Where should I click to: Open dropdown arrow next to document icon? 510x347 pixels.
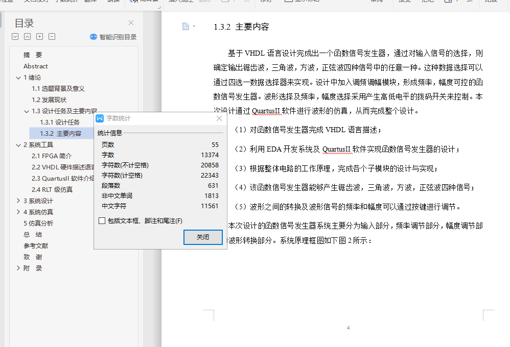click(194, 27)
